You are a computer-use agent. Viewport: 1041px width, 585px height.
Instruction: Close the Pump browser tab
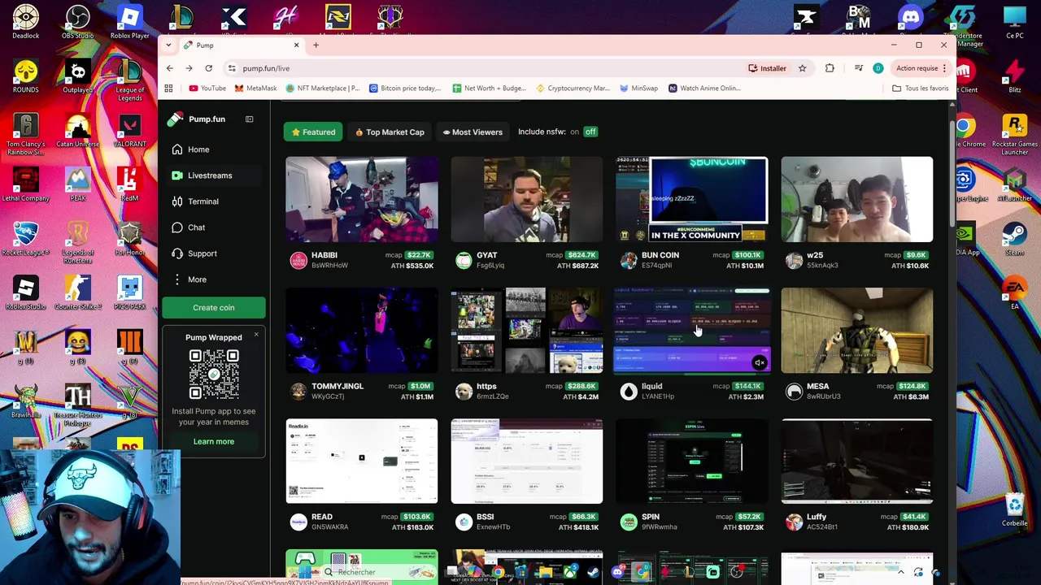(x=296, y=45)
